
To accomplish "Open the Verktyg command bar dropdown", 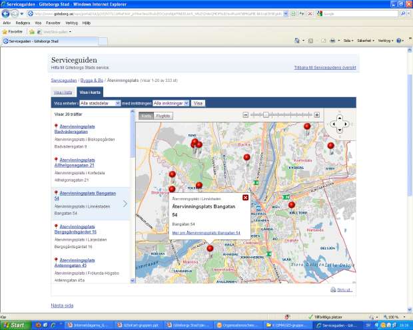I will 386,41.
